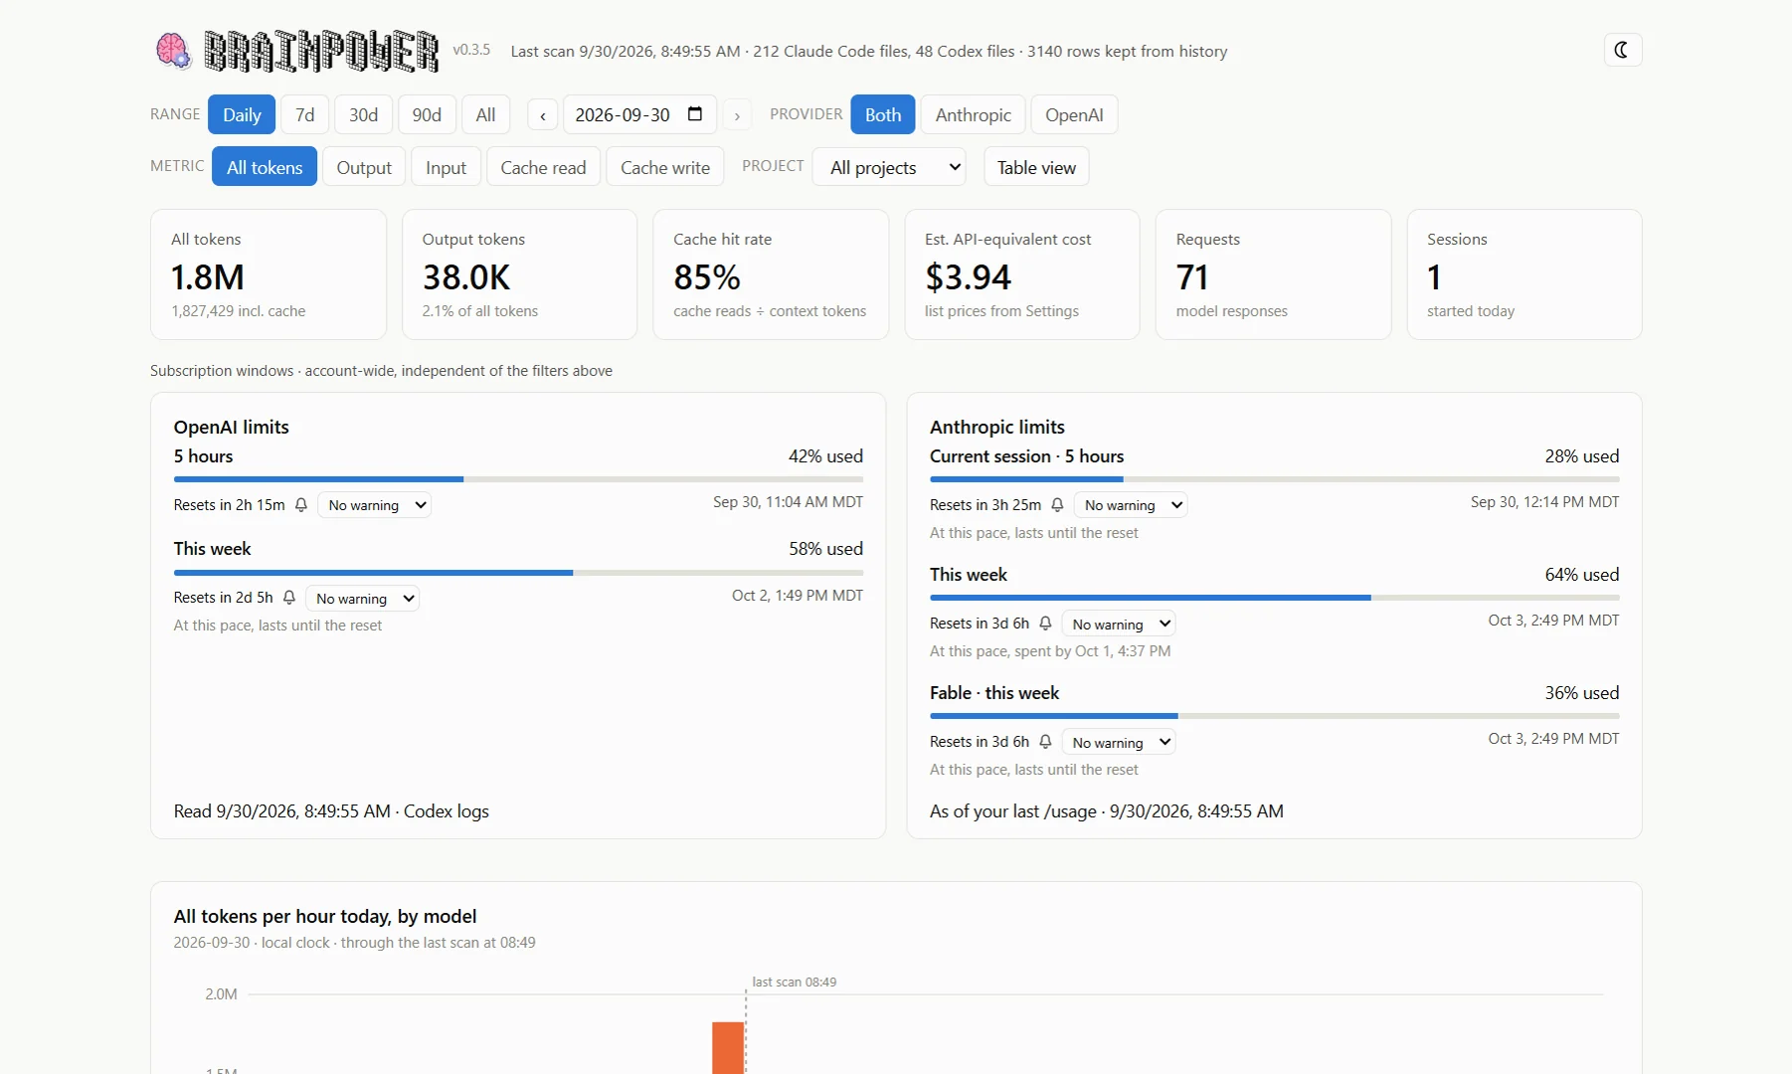Filter provider to Anthropic
This screenshot has height=1074, width=1792.
[x=973, y=114]
